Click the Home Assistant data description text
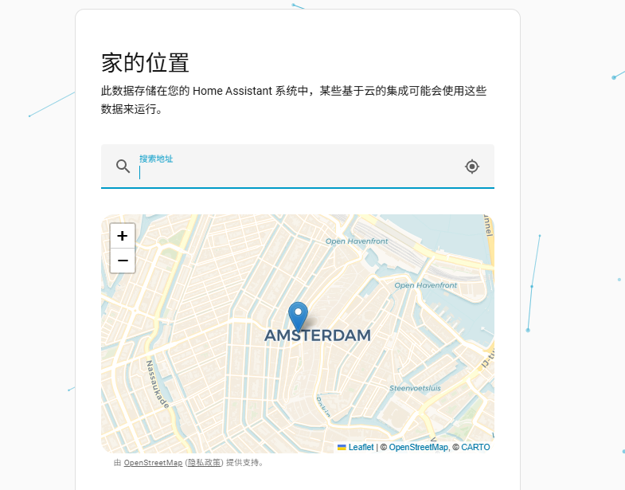The image size is (625, 490). 294,100
